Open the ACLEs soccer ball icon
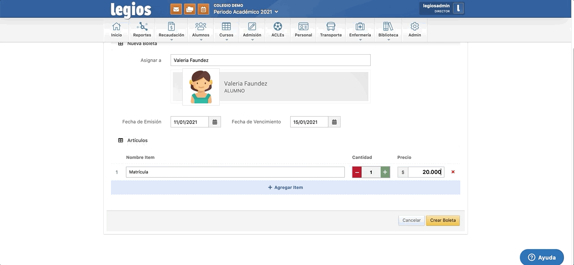The width and height of the screenshot is (574, 265). (277, 30)
